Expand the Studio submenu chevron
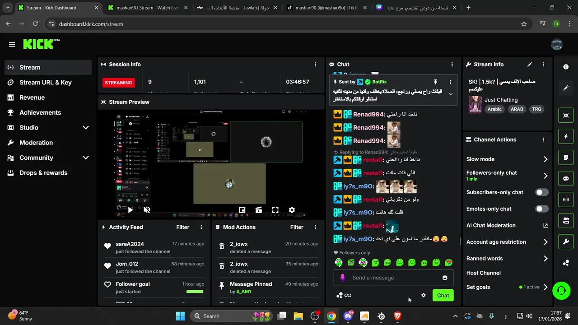This screenshot has height=325, width=578. [86, 128]
